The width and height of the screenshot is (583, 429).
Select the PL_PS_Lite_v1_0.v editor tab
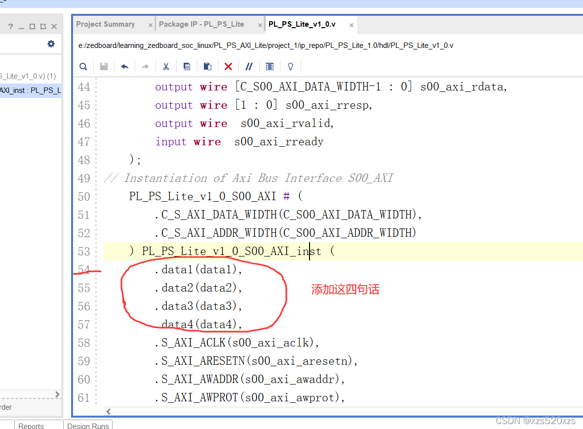[302, 24]
